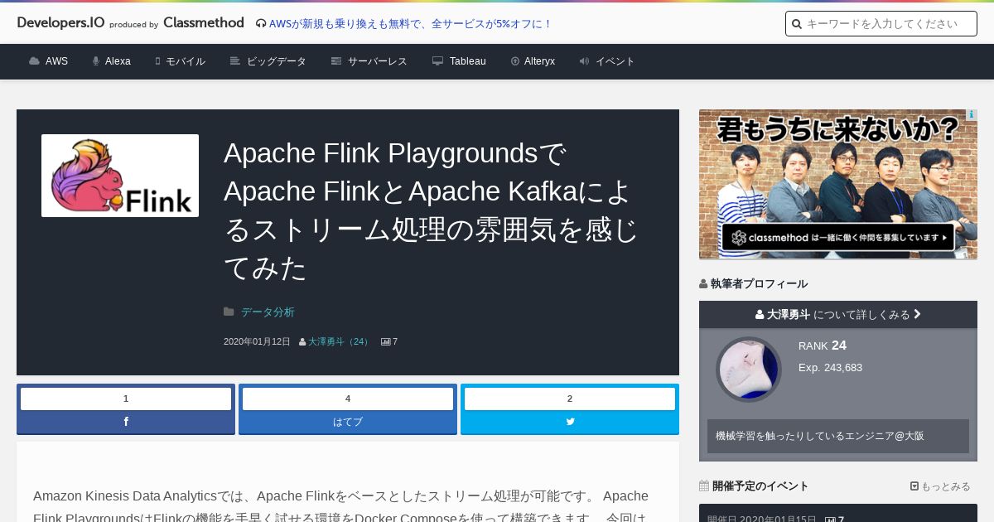The image size is (994, 522).
Task: Click the はてブ count 4
Action: click(348, 399)
